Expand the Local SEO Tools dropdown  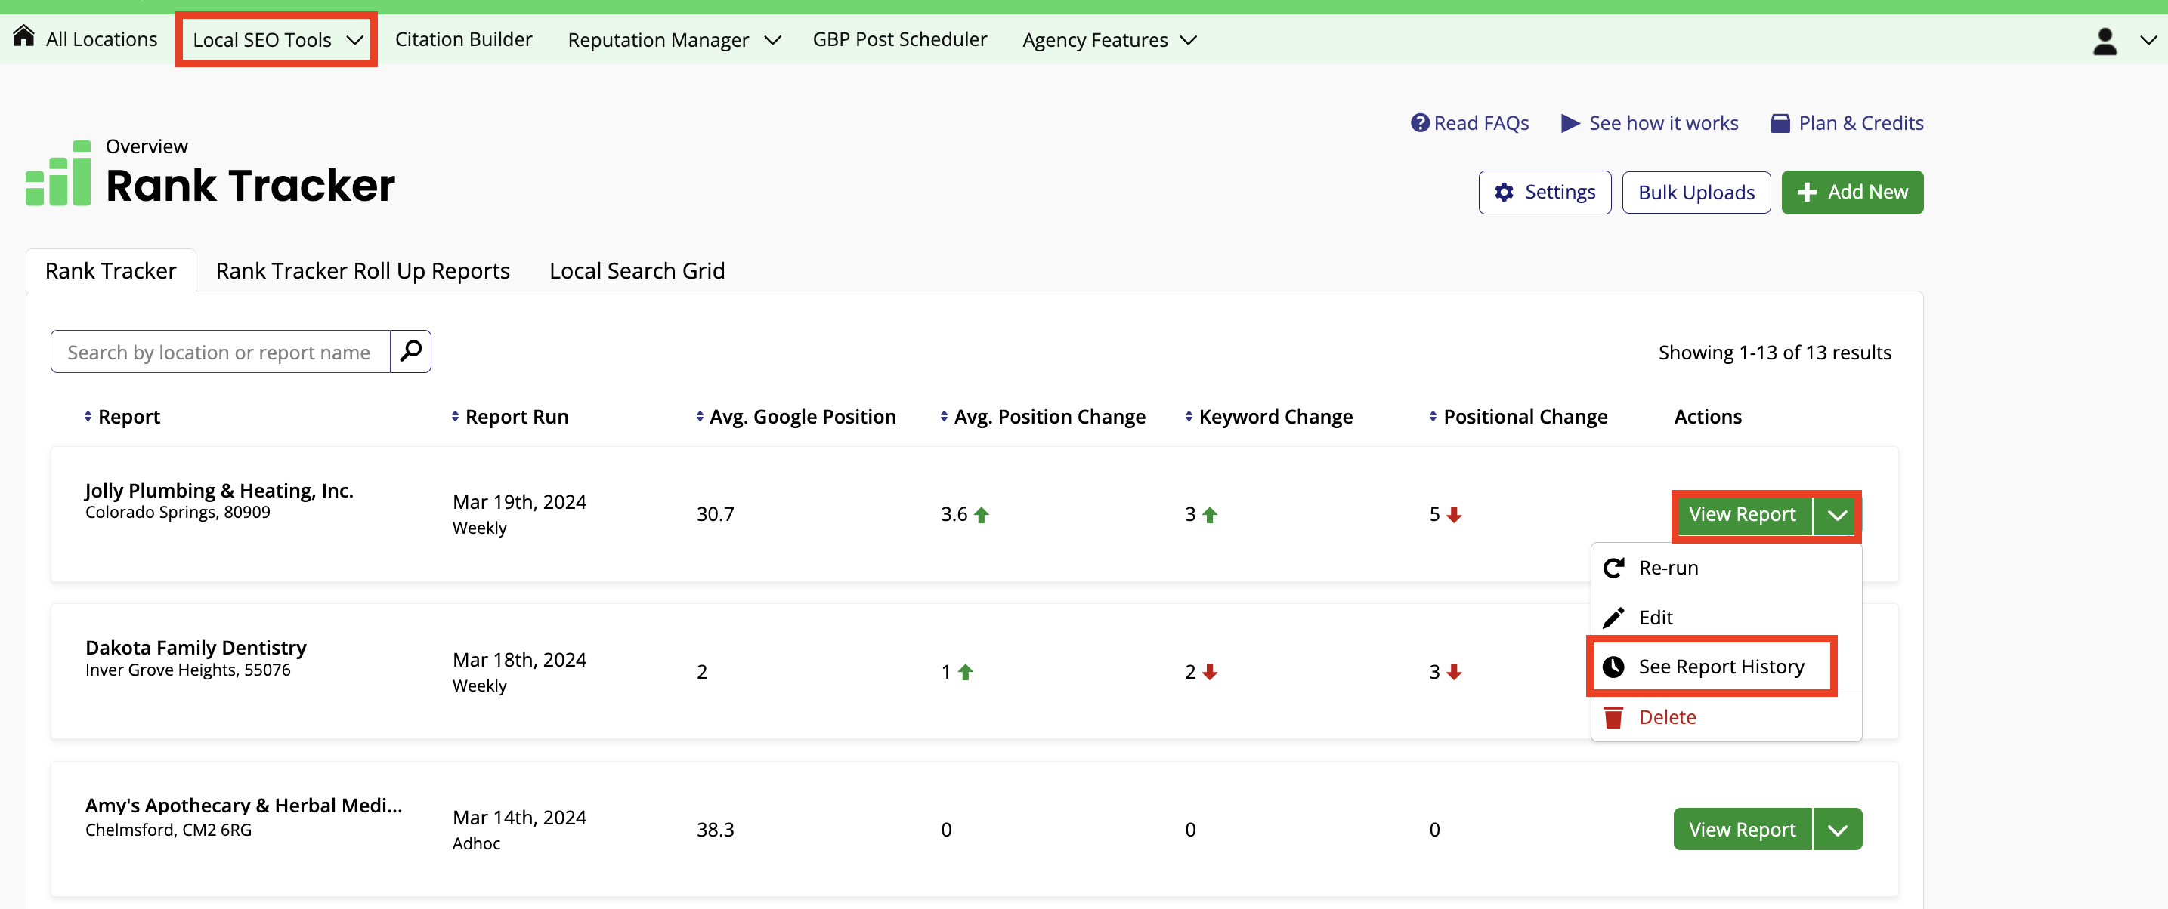(x=277, y=39)
